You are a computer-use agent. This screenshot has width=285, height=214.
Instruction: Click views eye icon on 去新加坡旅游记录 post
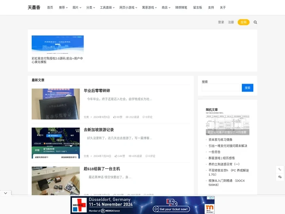click(x=130, y=156)
